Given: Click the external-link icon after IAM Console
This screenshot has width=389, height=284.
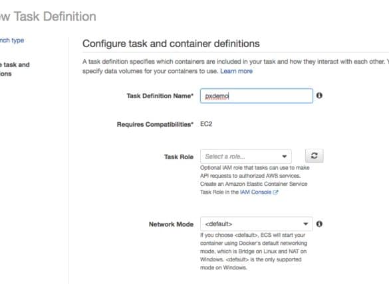Looking at the screenshot, I should pos(275,192).
